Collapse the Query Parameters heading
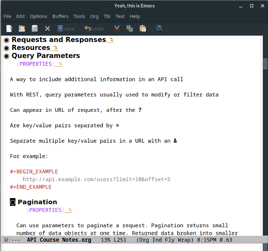The width and height of the screenshot is (268, 251). pos(46,56)
